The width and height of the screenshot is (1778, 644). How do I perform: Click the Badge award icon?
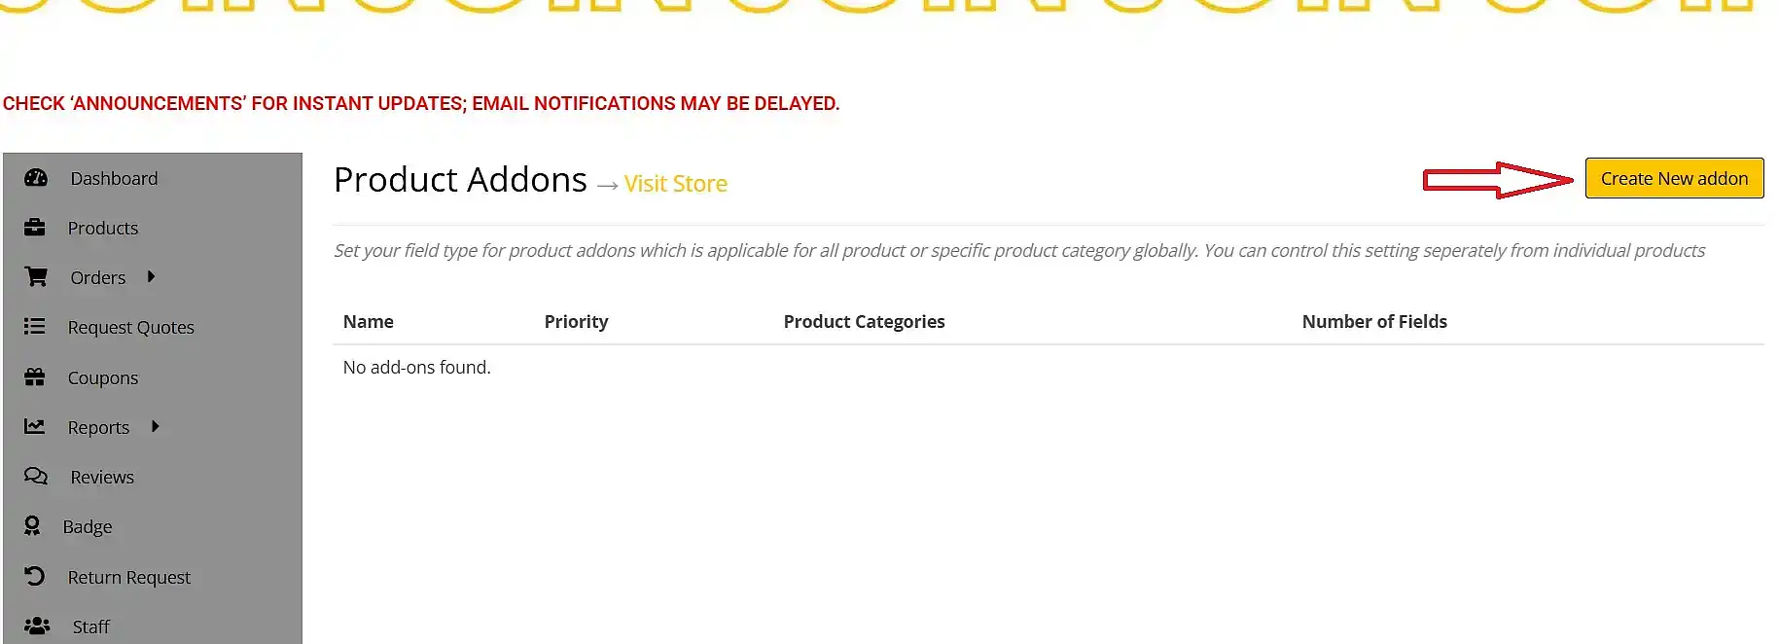32,526
